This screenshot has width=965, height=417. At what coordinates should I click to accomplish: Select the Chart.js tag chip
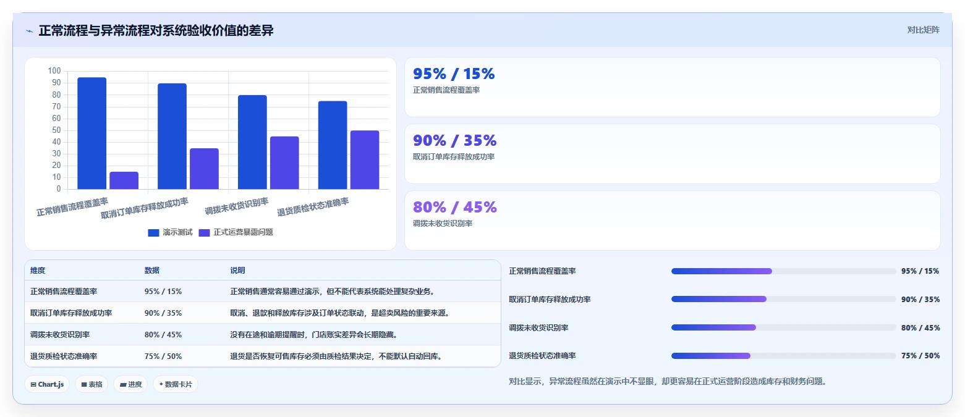point(47,384)
